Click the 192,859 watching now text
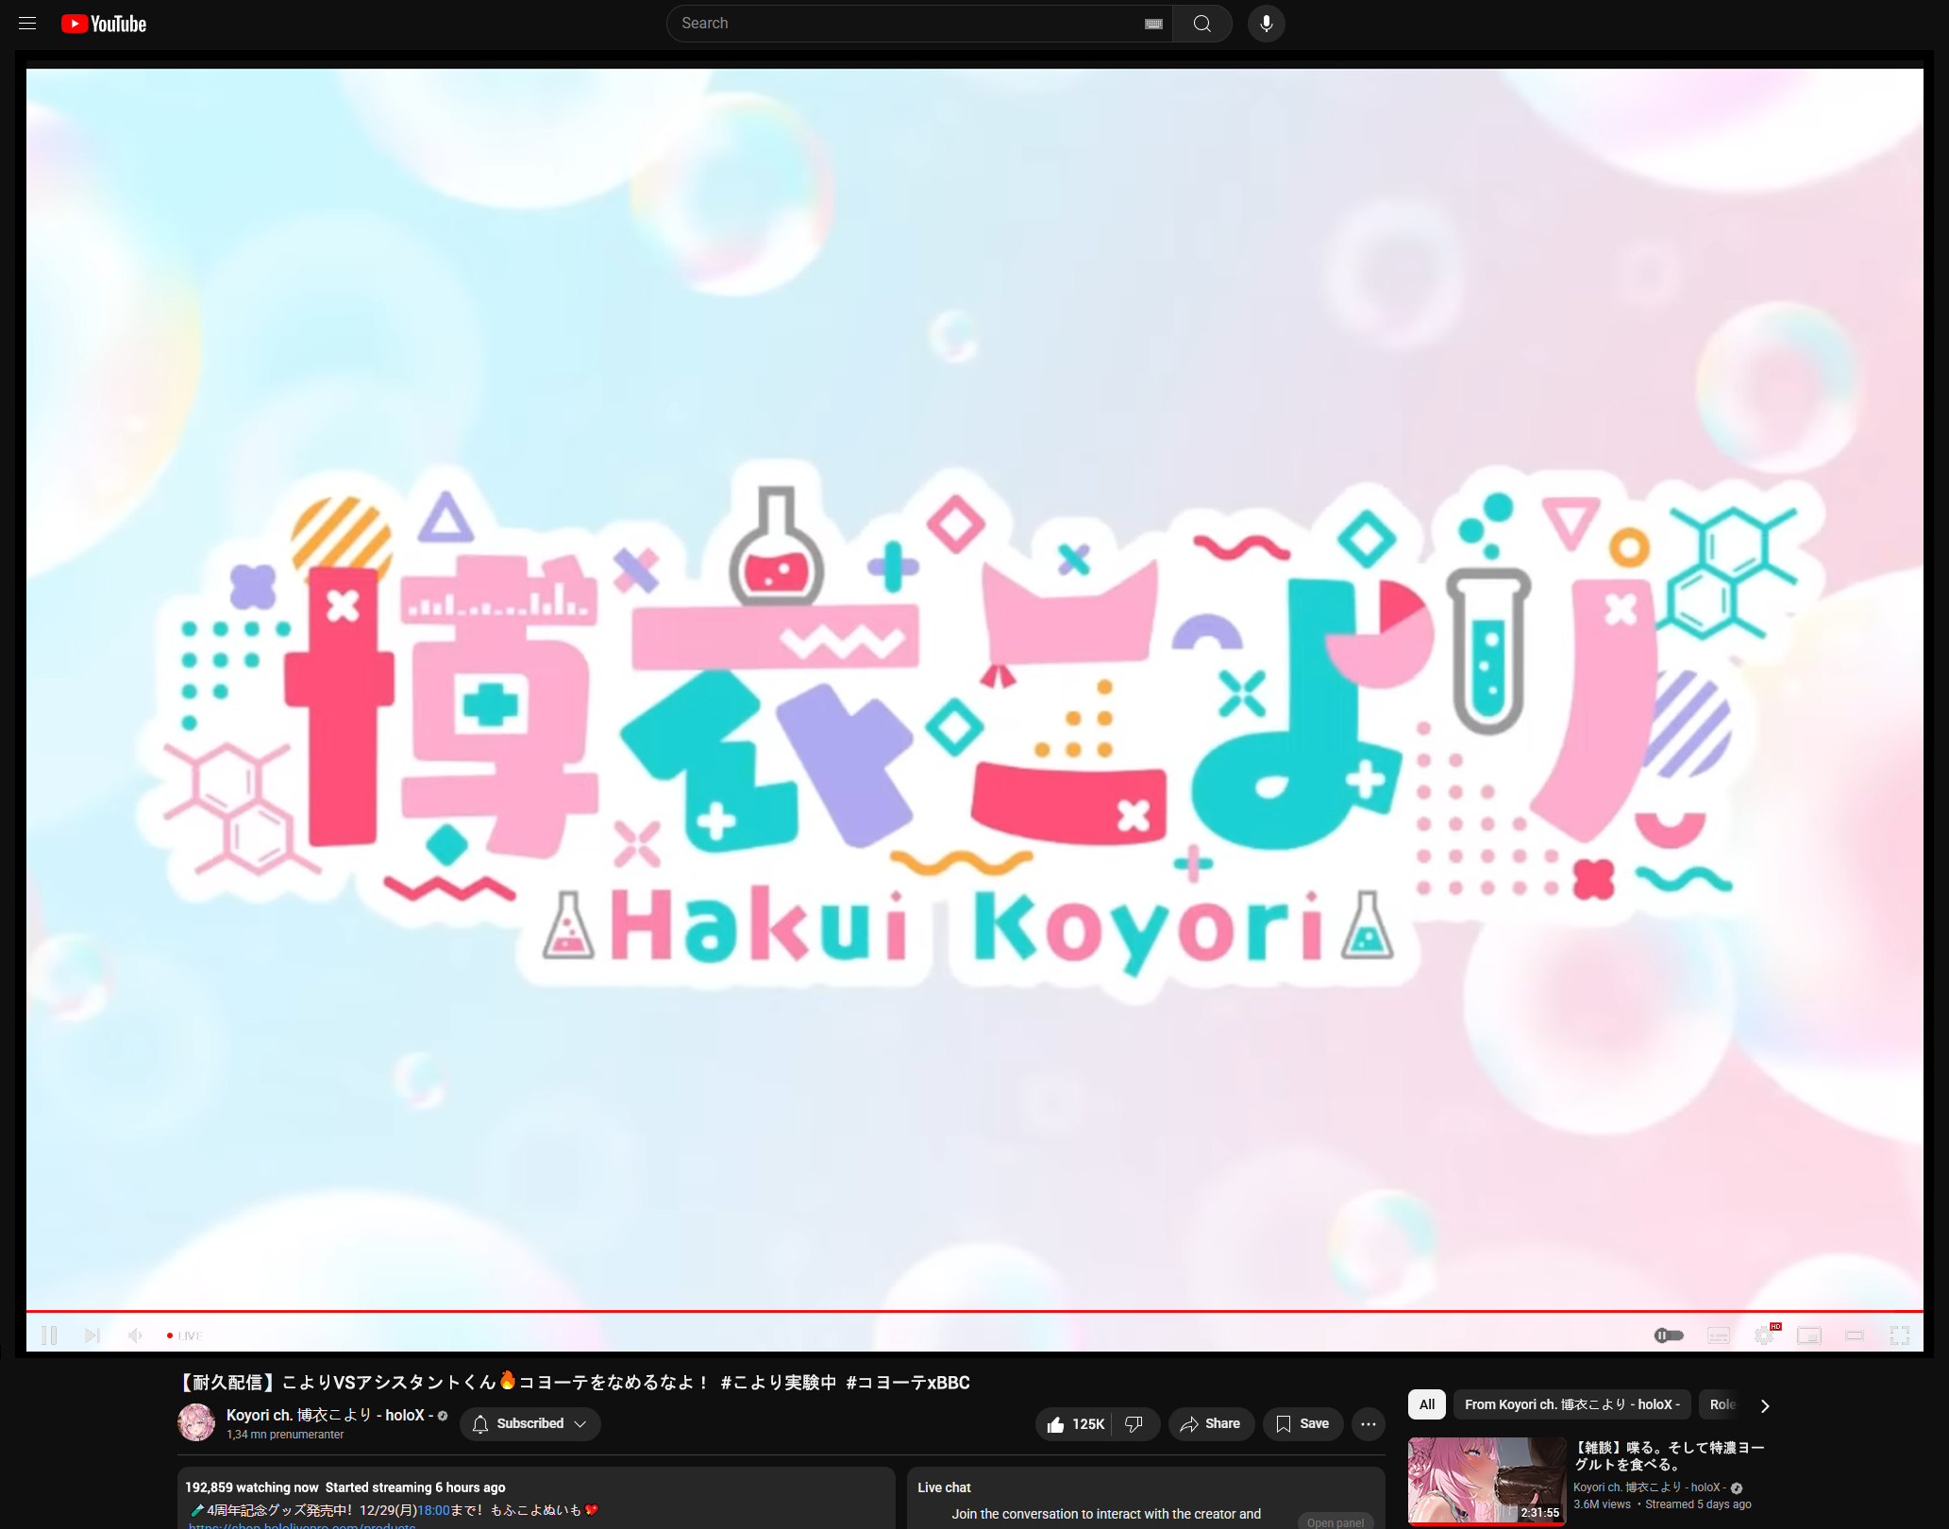The image size is (1949, 1529). pos(252,1487)
